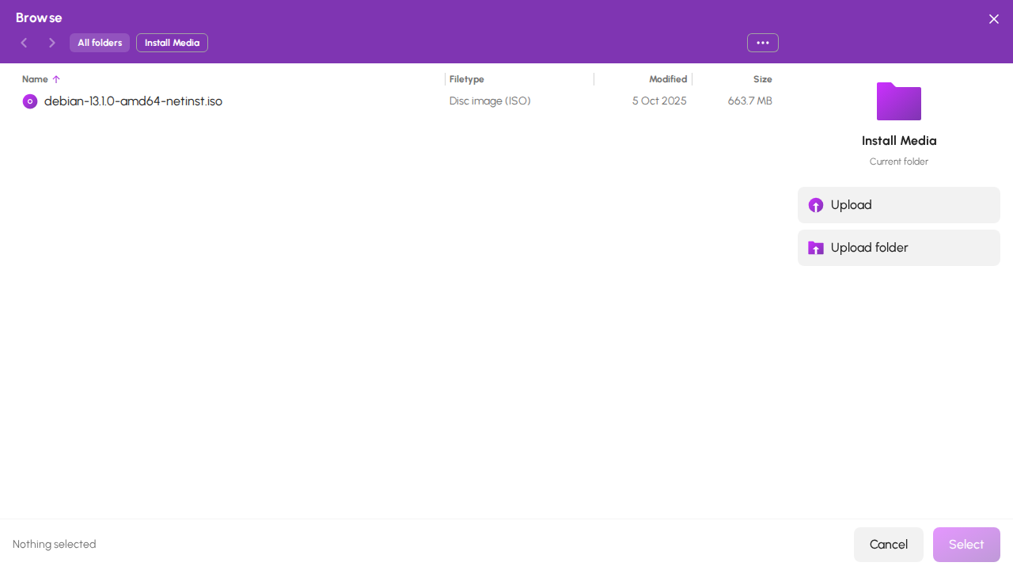The image size is (1013, 570).
Task: Select debian-13.1.0-amd64-netinst.iso file
Action: point(133,101)
